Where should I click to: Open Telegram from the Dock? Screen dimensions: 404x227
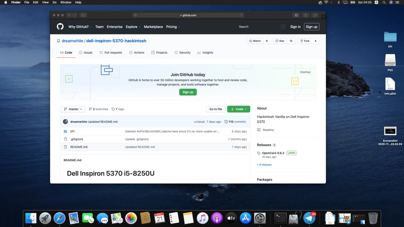(309, 218)
